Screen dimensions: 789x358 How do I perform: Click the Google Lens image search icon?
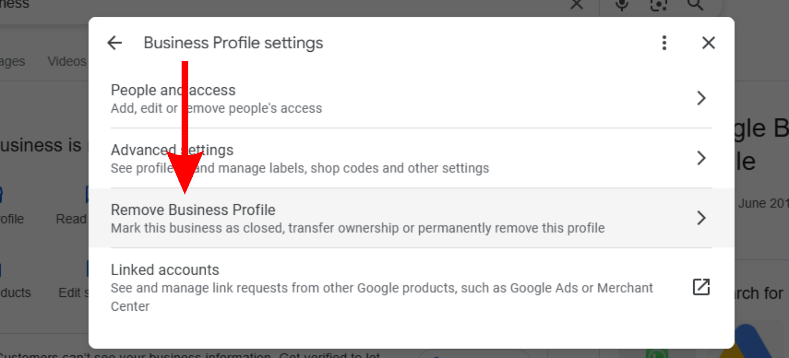659,5
